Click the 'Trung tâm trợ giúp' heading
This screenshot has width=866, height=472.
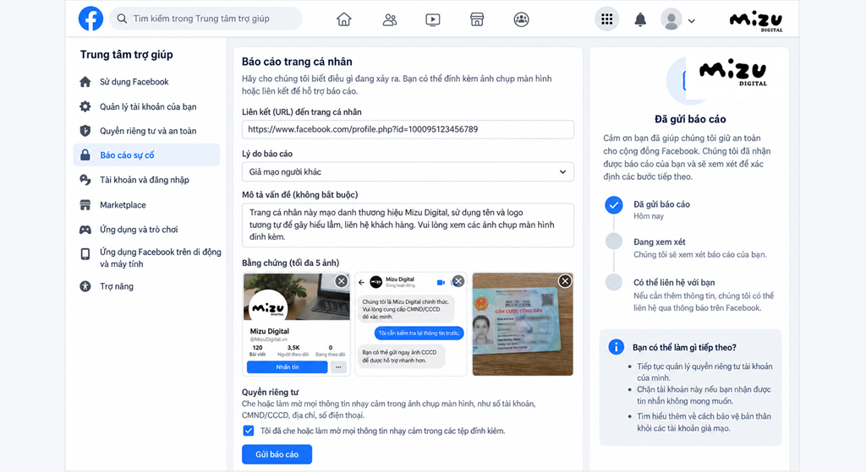[127, 55]
